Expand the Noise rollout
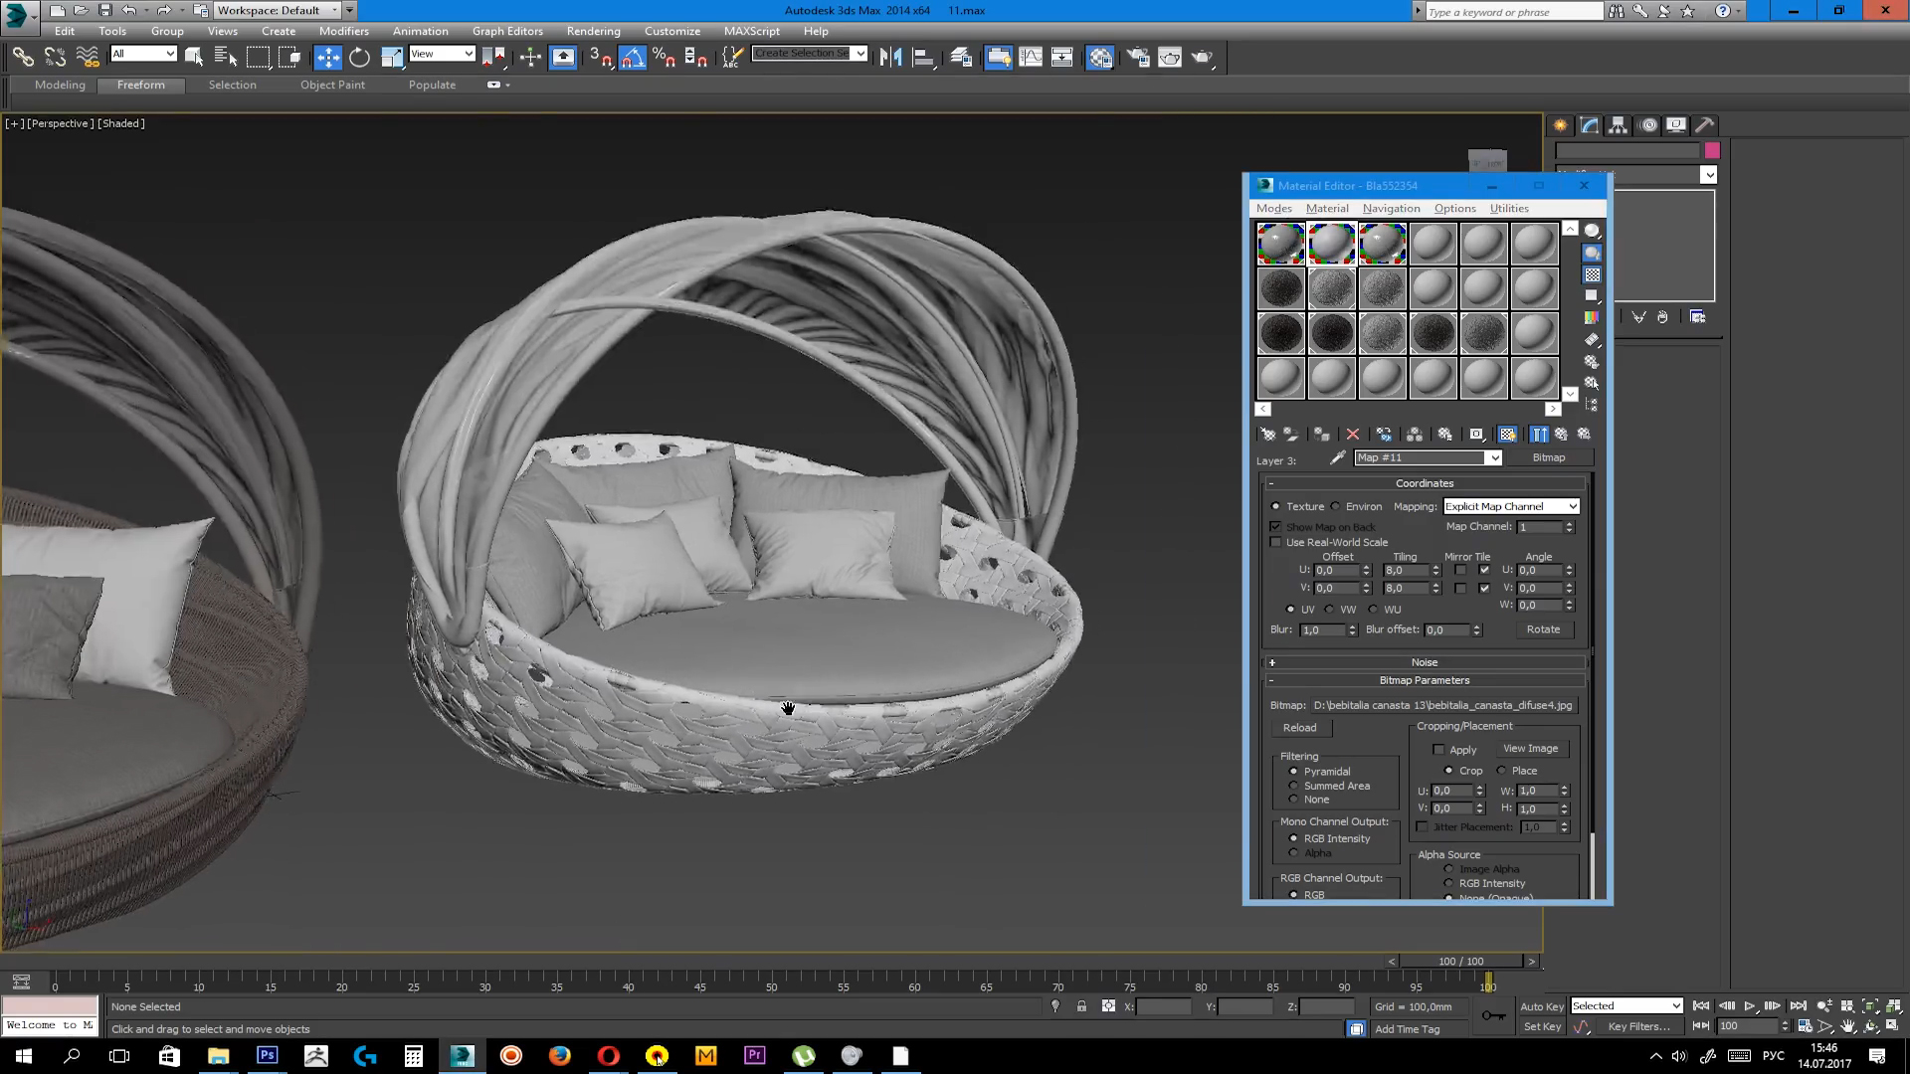This screenshot has width=1910, height=1074. (x=1424, y=662)
